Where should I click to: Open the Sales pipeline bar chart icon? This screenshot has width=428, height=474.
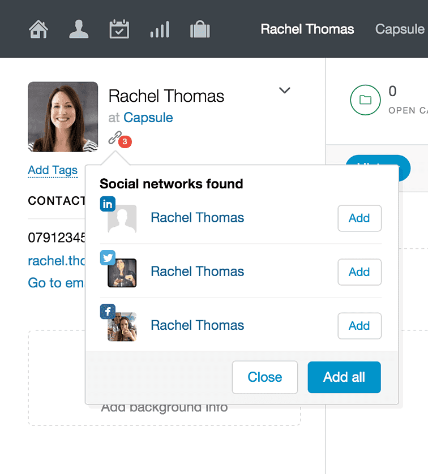click(160, 29)
